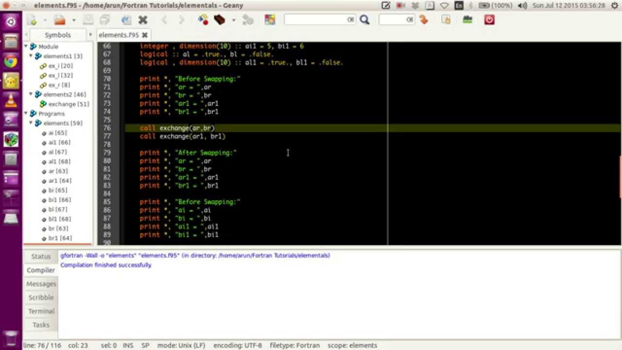Click the Quit Geany red power icon
Screen dimensions: 622x350
click(489, 20)
